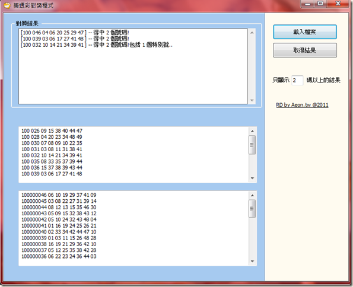Click draw row 100000046 06 10 19 29 37 41 09
353x287 pixels.
59,195
